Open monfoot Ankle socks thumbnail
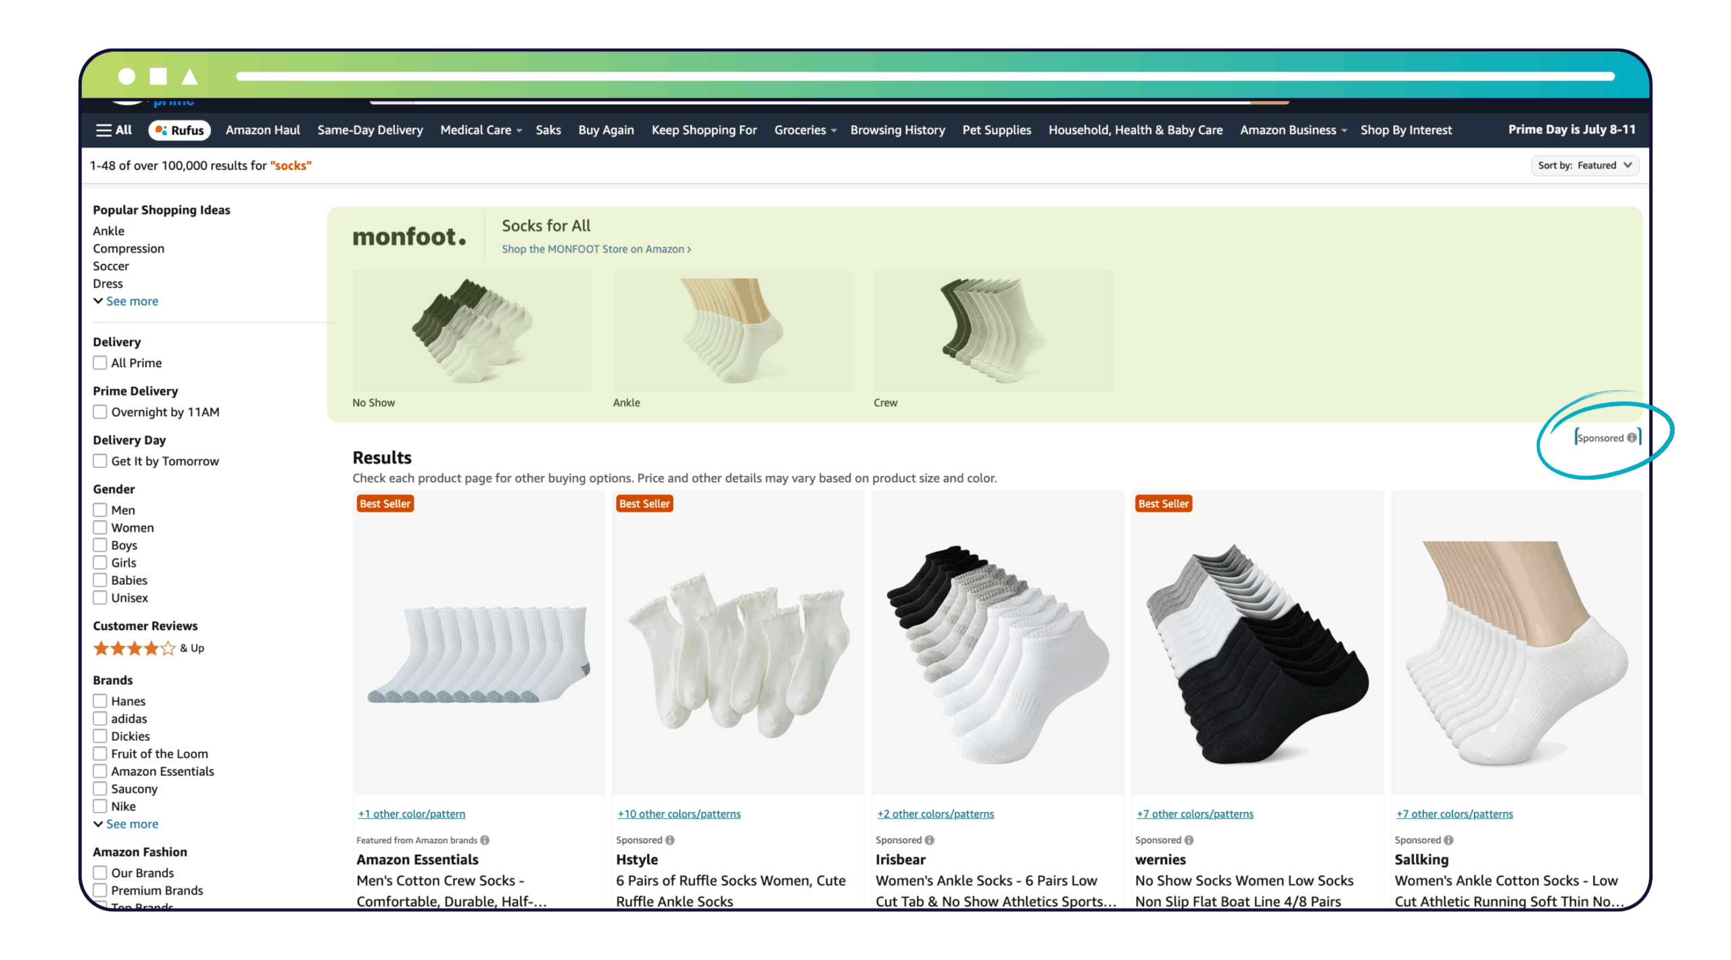 click(x=732, y=331)
